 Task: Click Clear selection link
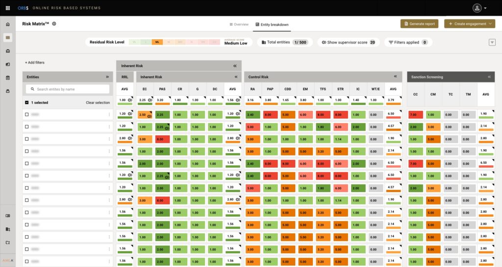coord(98,103)
